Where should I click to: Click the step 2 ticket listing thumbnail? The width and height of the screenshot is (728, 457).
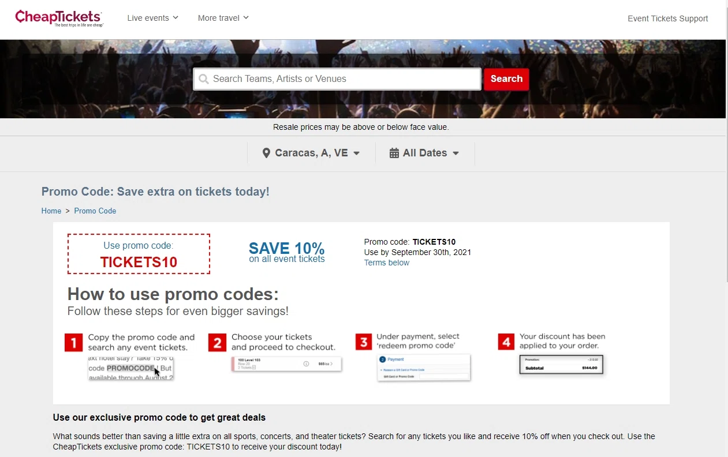(x=286, y=364)
